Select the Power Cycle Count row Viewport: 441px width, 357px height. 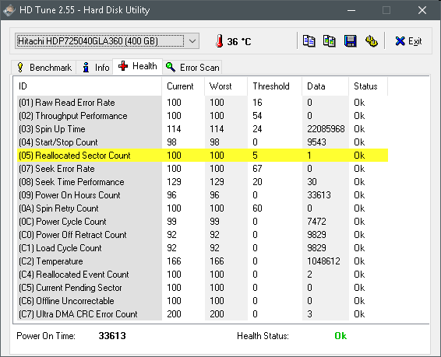click(203, 222)
